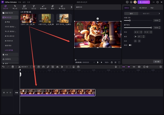Click the 불투명도 opacity slider handle
164x115 pixels.
pyautogui.click(x=151, y=28)
